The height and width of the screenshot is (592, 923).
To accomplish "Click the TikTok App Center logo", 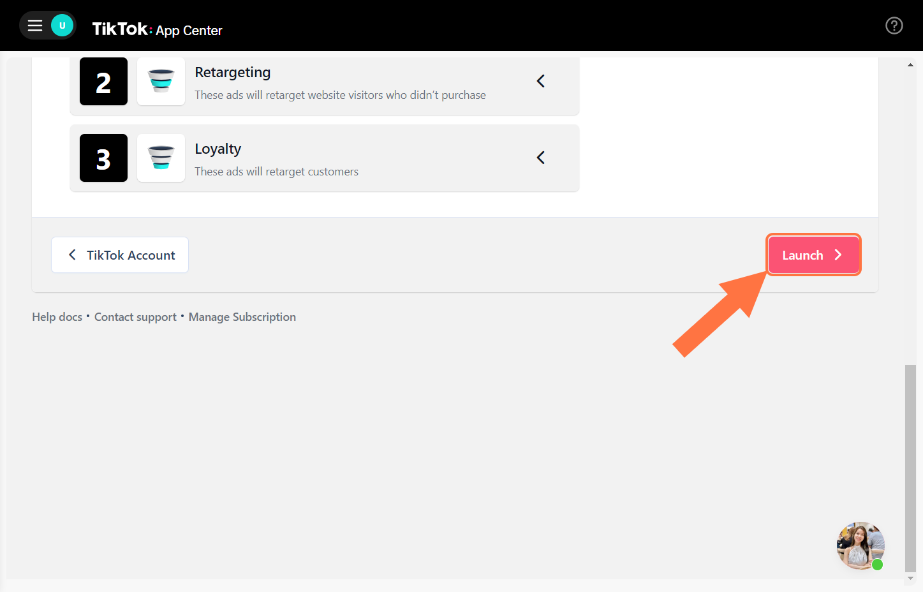I will [157, 29].
